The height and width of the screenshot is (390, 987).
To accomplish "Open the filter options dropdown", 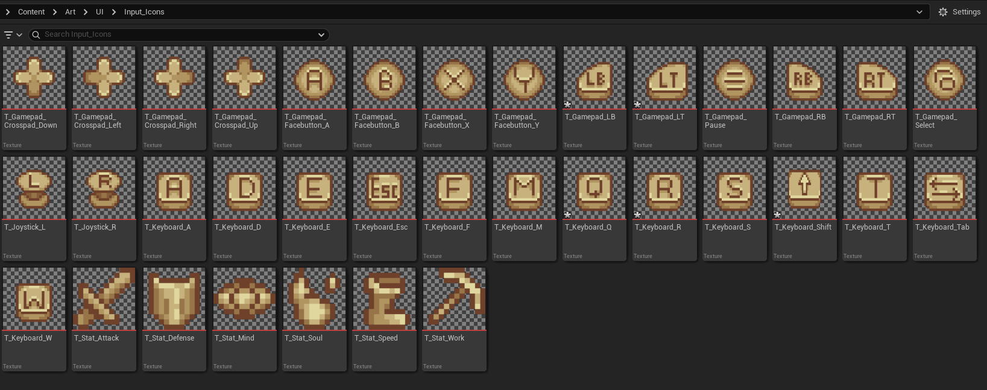I will coord(13,35).
